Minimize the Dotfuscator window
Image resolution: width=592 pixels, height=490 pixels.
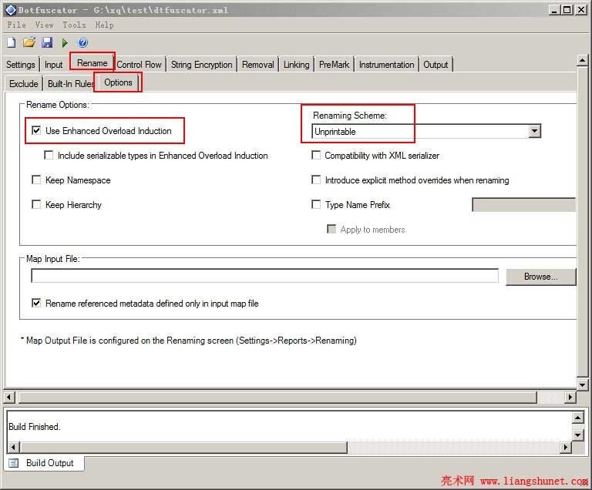pyautogui.click(x=554, y=10)
